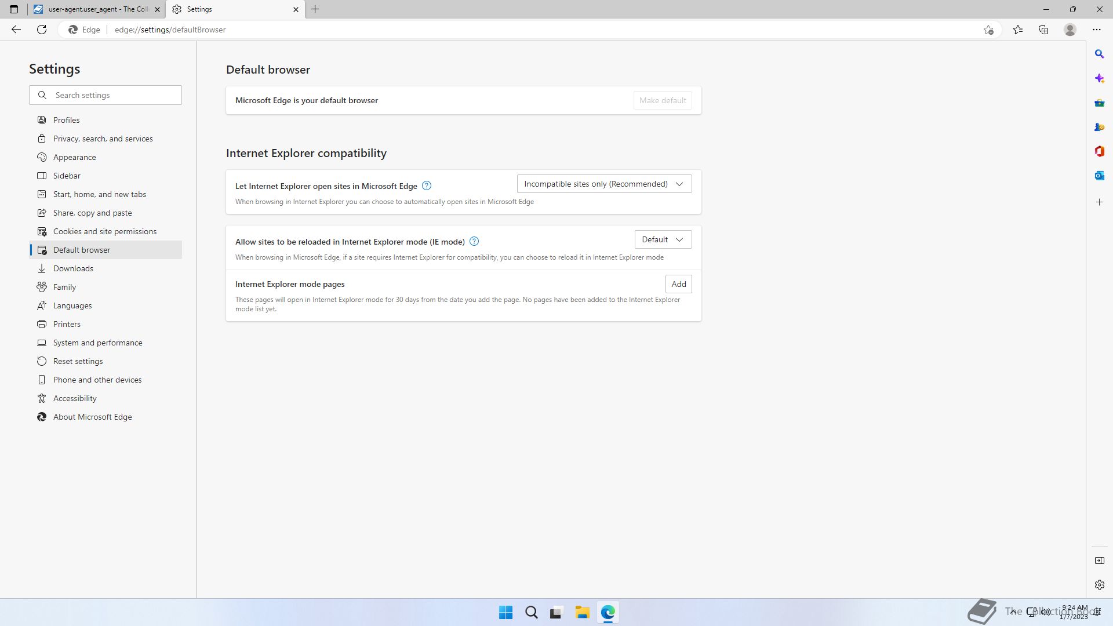1113x626 pixels.
Task: Open File Explorer from the taskbar
Action: [x=582, y=612]
